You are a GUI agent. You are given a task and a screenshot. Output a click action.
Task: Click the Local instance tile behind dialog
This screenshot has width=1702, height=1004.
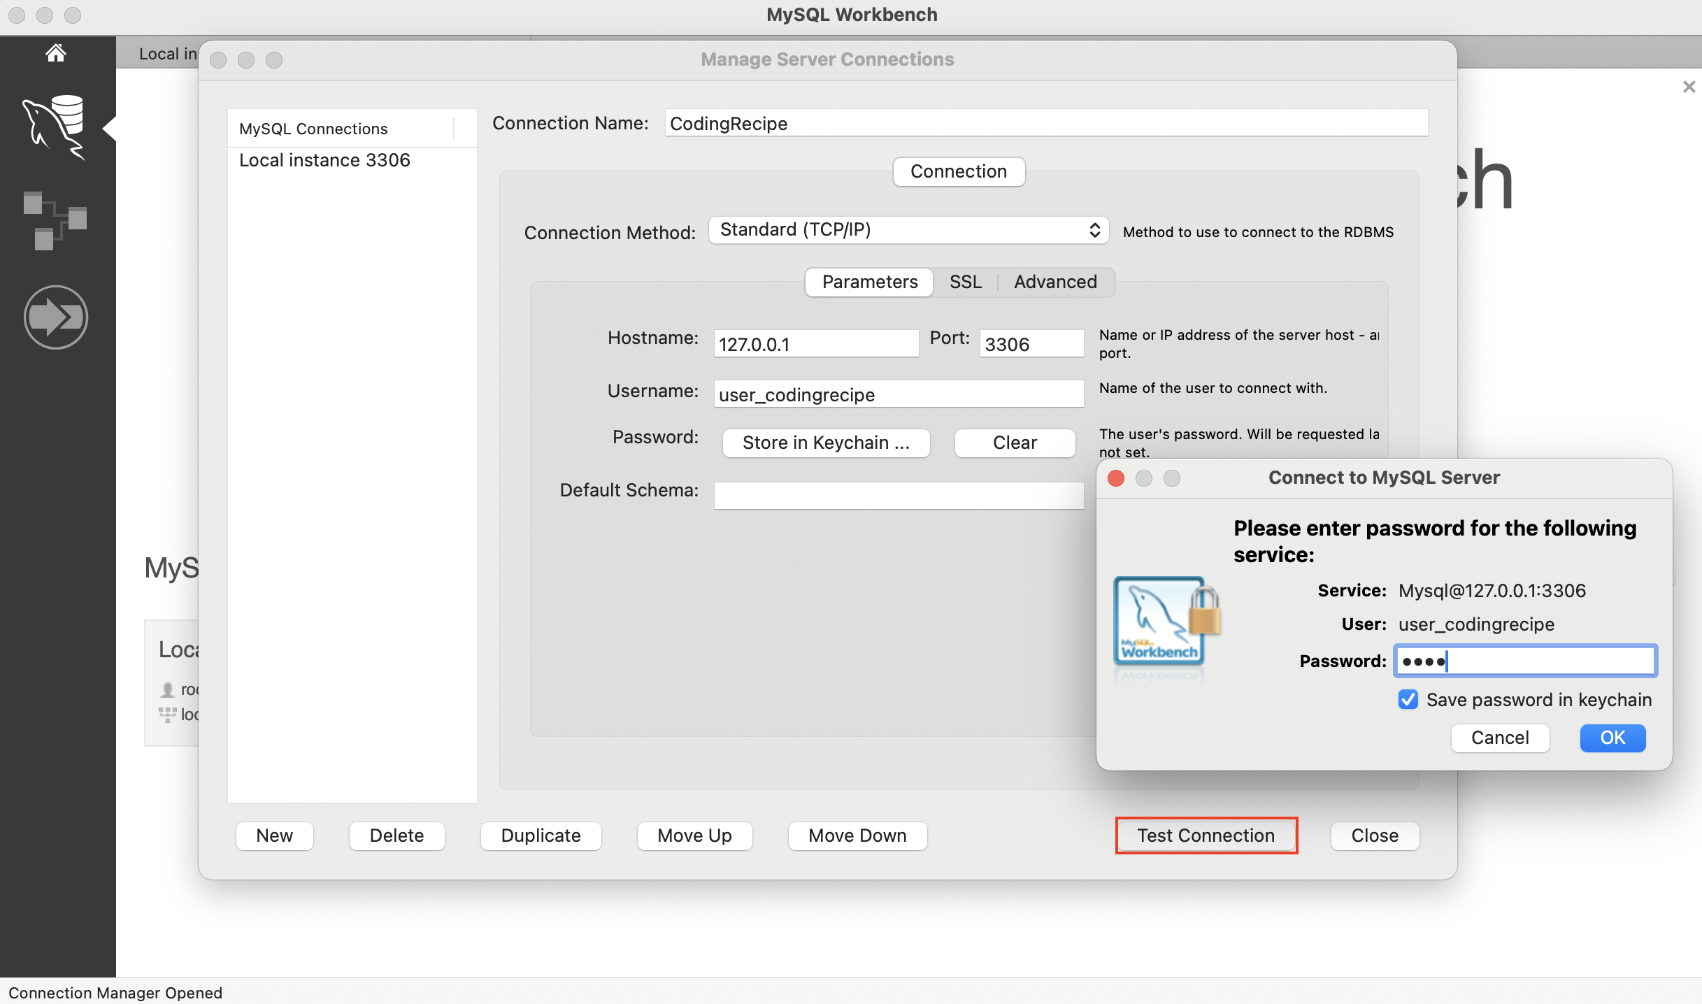172,682
